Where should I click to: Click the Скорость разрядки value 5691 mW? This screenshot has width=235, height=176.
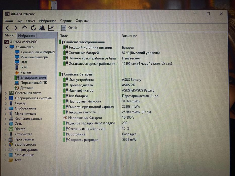(129, 140)
